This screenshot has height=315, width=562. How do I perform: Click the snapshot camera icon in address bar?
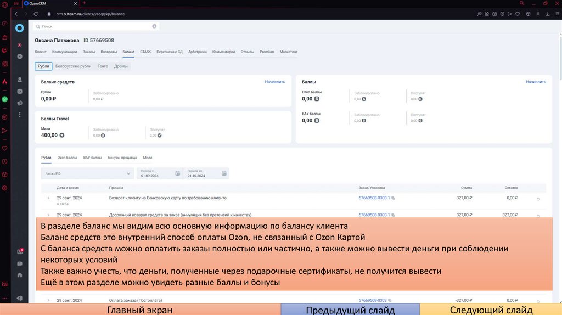(494, 14)
